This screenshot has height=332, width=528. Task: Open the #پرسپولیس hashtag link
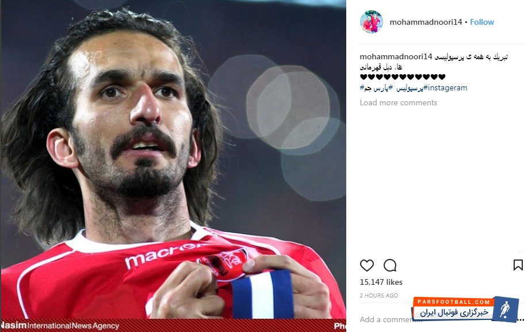click(x=410, y=88)
